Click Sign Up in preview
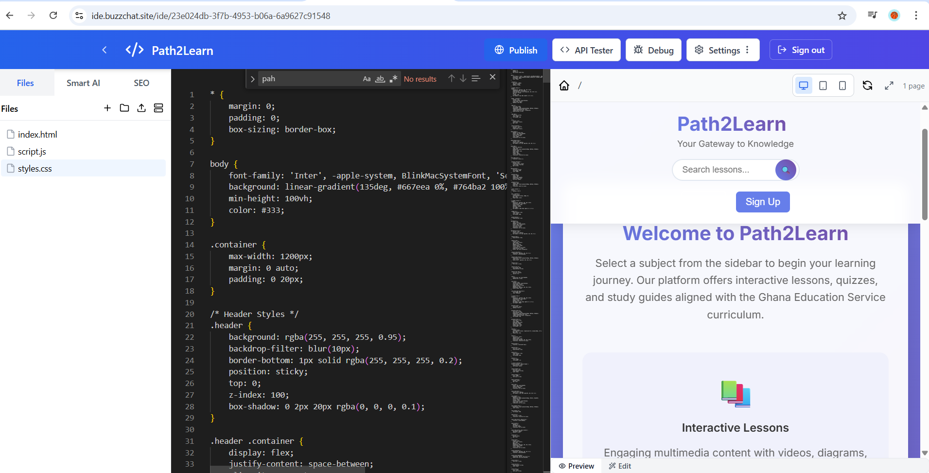Image resolution: width=929 pixels, height=473 pixels. tap(763, 202)
